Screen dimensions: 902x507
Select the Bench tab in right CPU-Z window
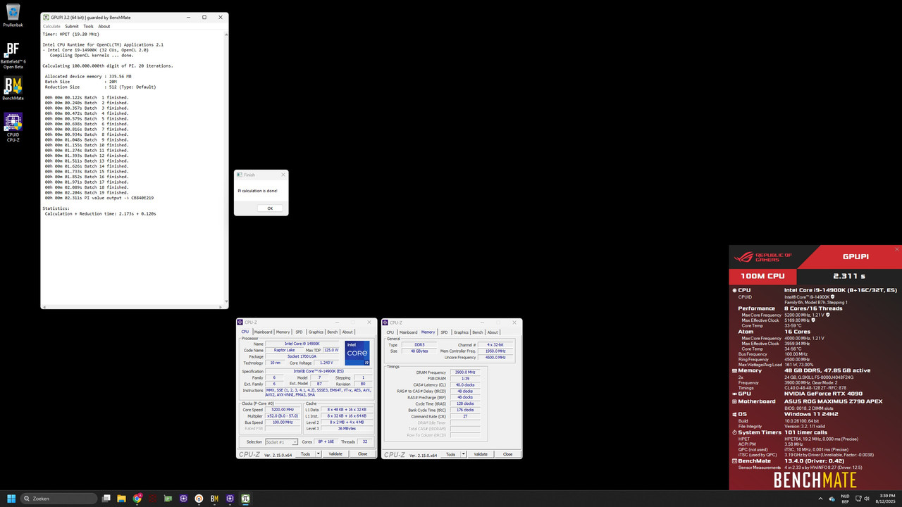tap(478, 332)
